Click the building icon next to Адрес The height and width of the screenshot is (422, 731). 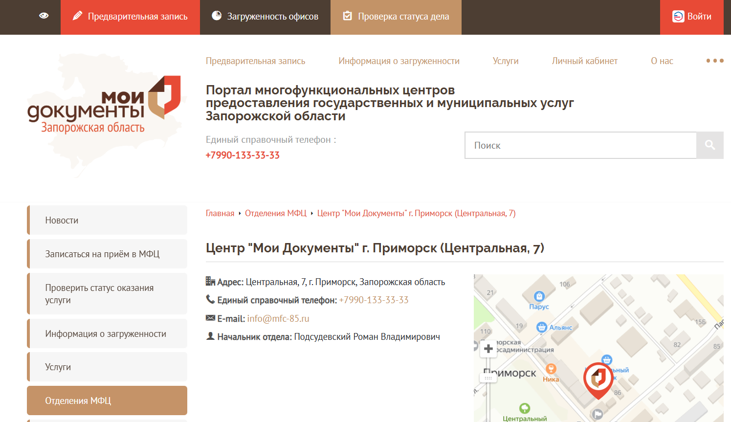[x=209, y=281]
